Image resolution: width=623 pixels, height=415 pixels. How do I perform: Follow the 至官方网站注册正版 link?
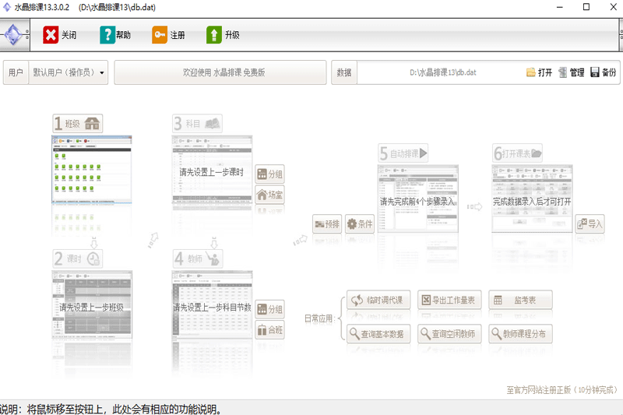tap(561, 390)
